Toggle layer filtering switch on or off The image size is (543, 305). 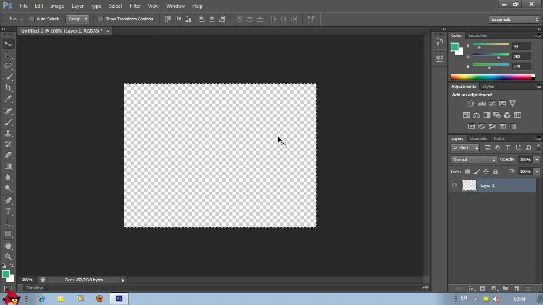click(x=539, y=148)
